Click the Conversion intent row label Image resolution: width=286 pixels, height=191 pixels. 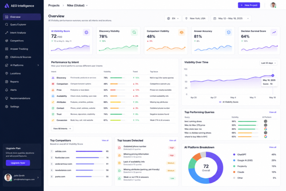[x=62, y=120]
